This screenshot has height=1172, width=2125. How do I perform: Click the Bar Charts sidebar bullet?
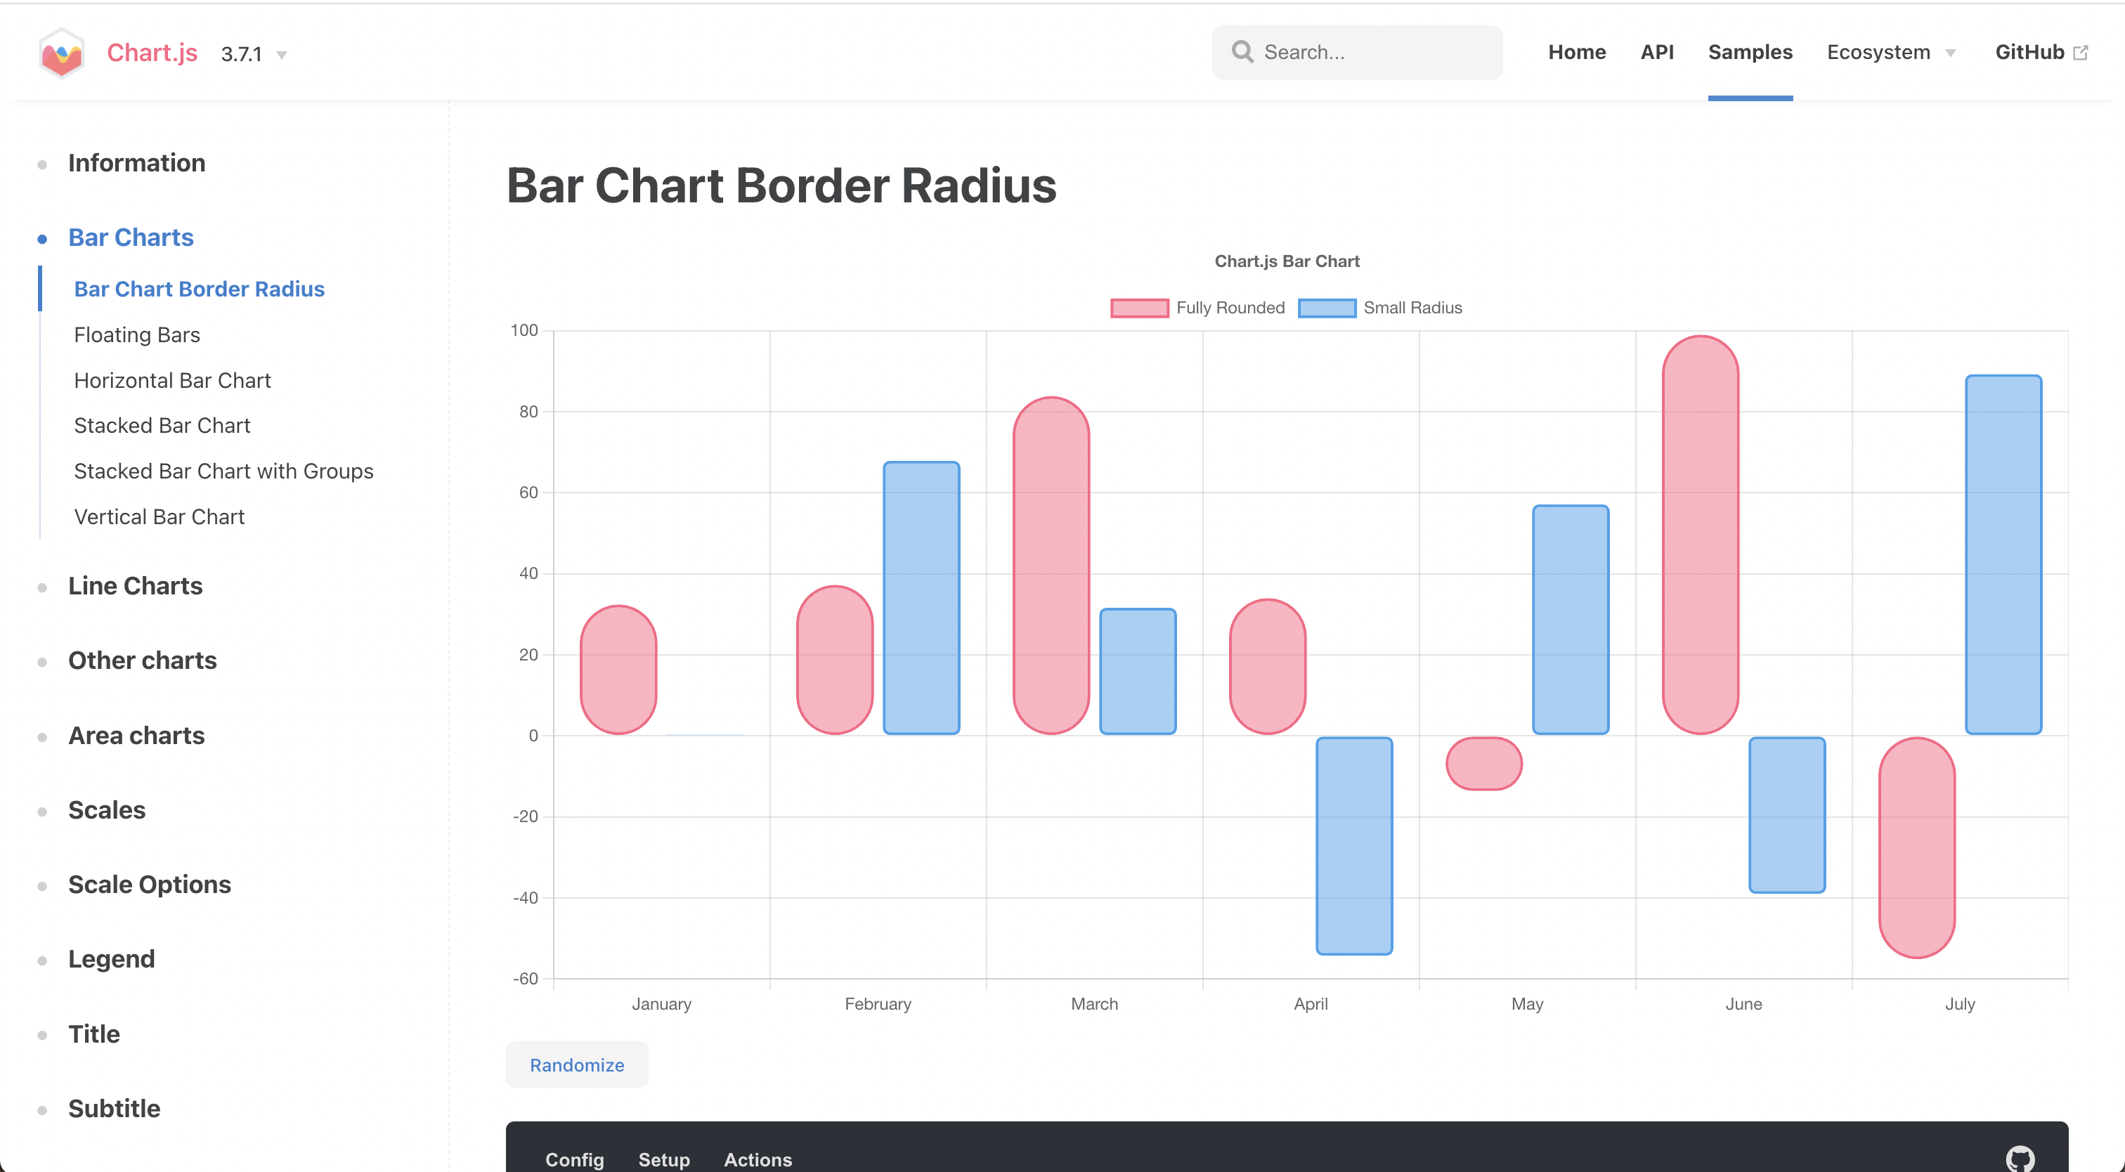coord(42,239)
